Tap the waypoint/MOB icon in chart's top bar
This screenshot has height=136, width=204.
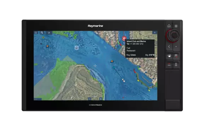pos(42,33)
